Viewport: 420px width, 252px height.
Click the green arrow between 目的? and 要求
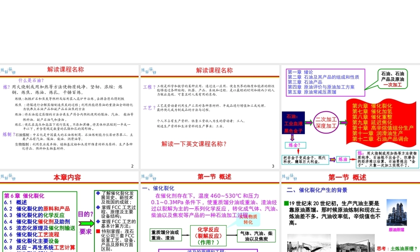pyautogui.click(x=86, y=223)
